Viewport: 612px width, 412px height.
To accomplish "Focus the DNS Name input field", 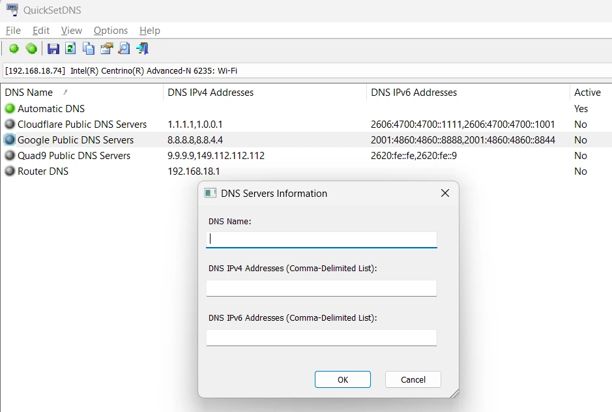I will pos(321,239).
